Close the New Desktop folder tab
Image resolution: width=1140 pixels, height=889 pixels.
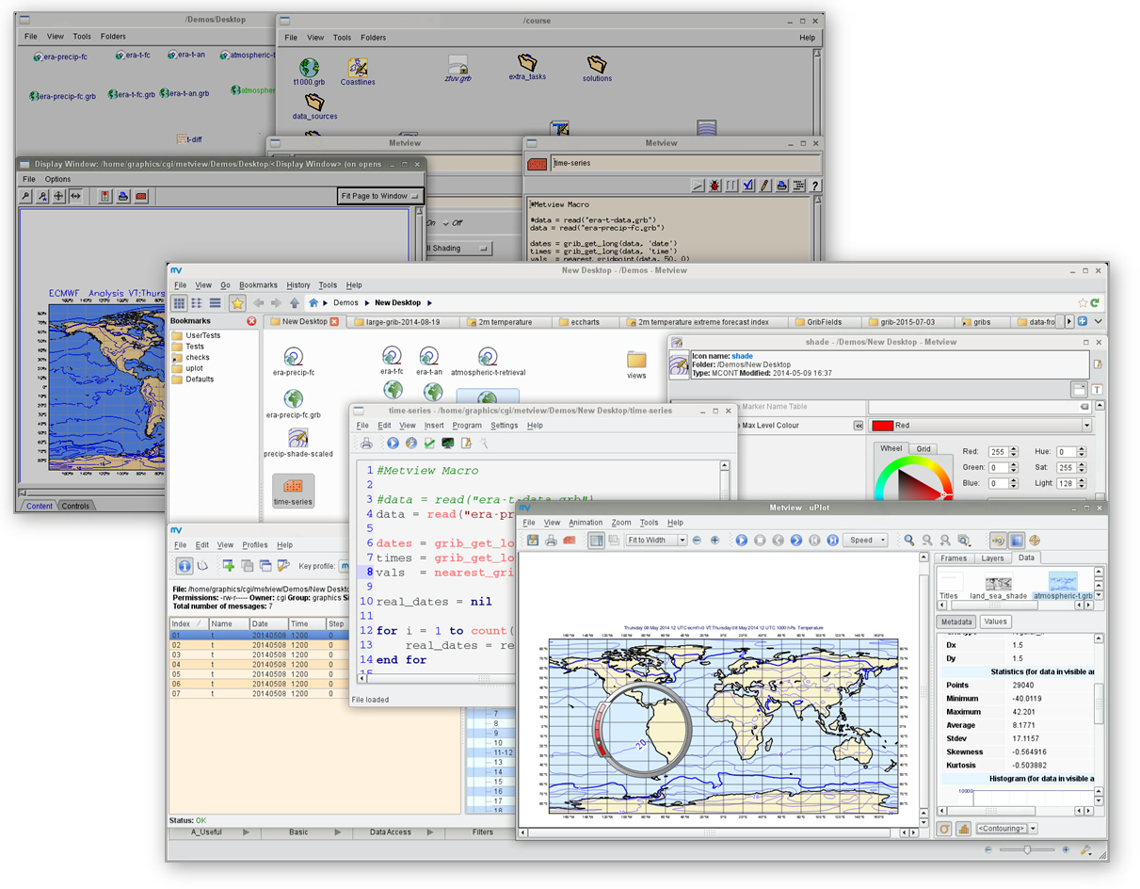[334, 322]
